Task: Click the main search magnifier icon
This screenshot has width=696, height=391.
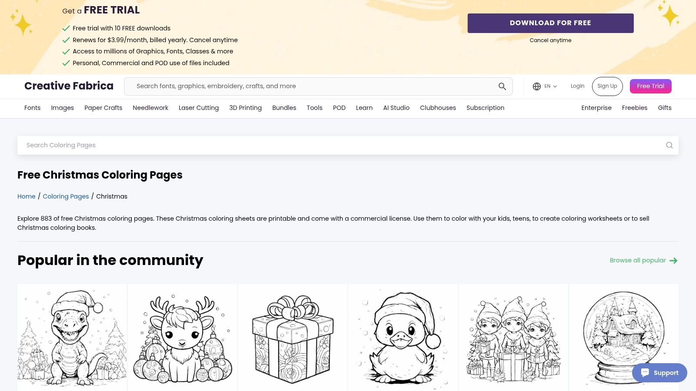Action: (x=502, y=86)
